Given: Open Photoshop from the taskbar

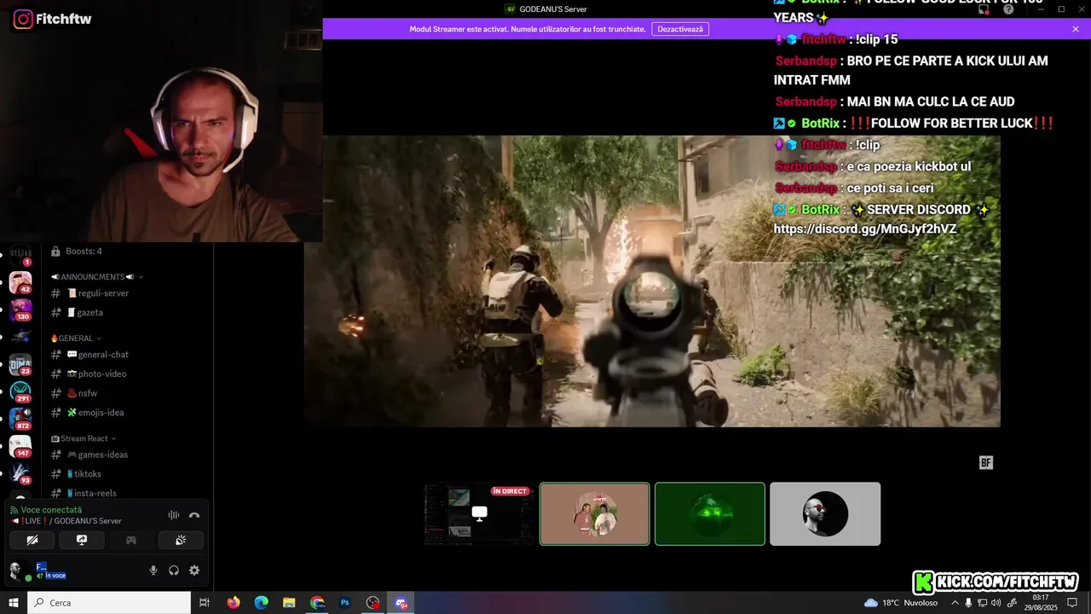Looking at the screenshot, I should (345, 603).
